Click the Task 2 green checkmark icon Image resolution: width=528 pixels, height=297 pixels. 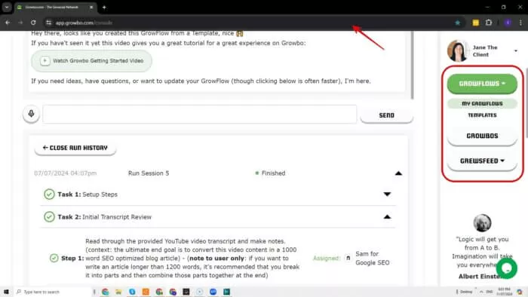tap(49, 216)
